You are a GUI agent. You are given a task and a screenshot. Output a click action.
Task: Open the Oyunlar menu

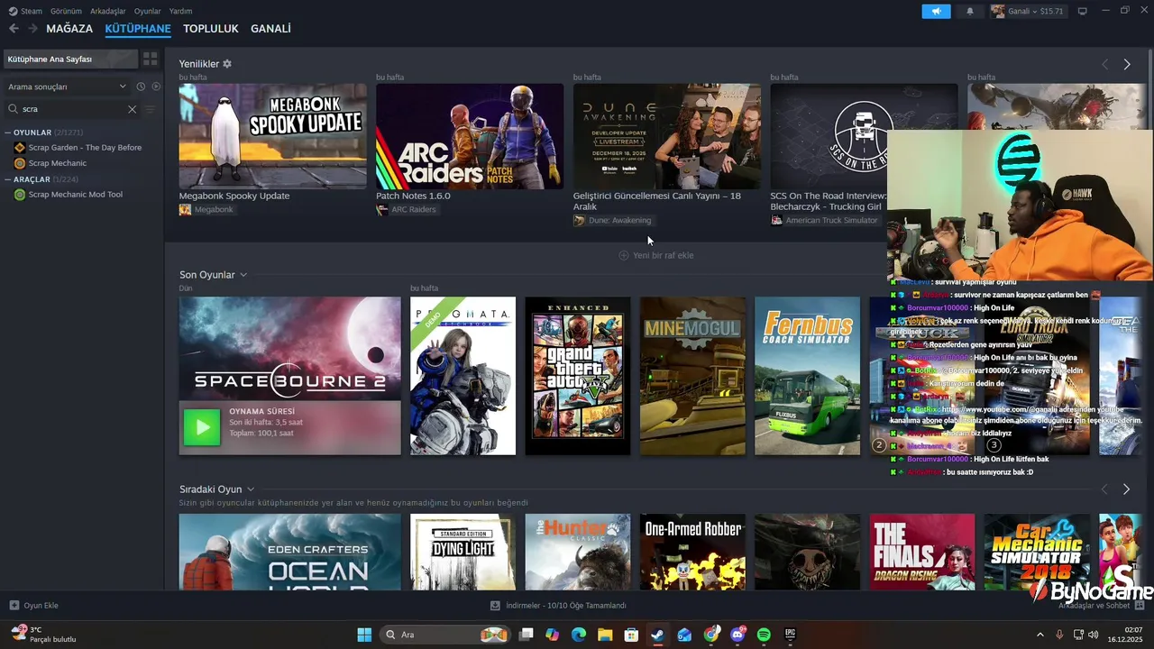click(148, 11)
